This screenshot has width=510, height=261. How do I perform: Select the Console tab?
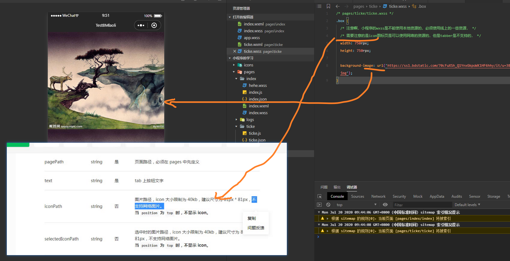click(337, 196)
